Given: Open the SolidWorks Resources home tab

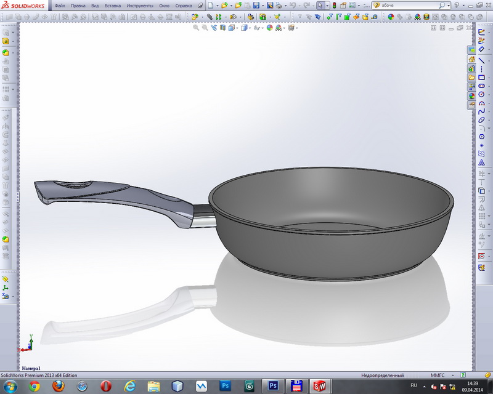Looking at the screenshot, I should coord(471,59).
